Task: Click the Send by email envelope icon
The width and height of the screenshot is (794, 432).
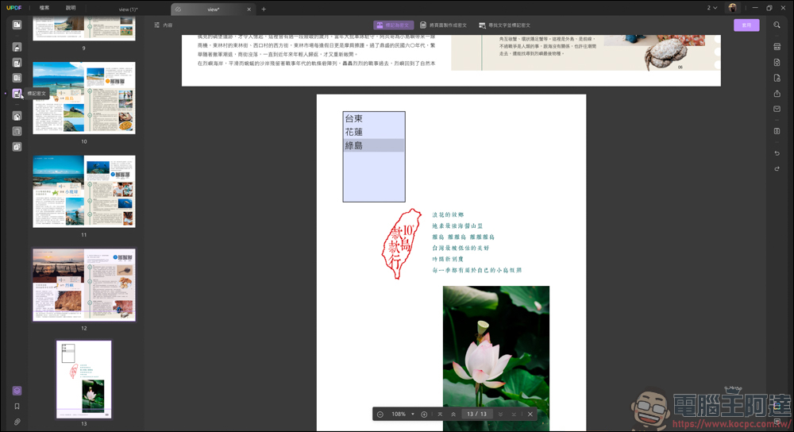Action: [x=777, y=109]
